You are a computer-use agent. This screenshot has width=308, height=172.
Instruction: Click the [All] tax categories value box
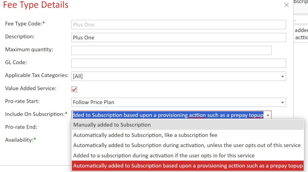(174, 77)
